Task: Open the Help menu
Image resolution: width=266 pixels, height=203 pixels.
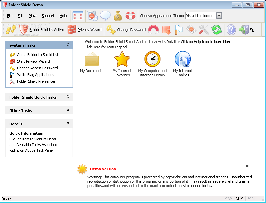Action: tap(63, 16)
